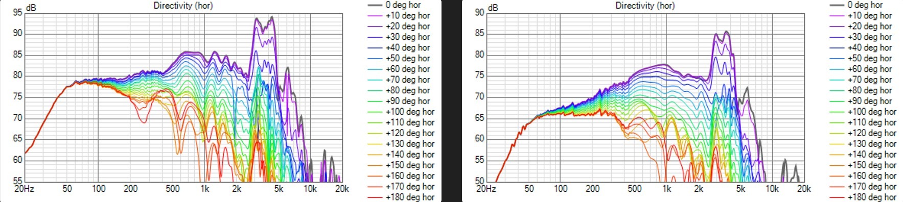The width and height of the screenshot is (903, 202).
Task: Click the '20k' frequency label on left chart
Action: tap(342, 189)
